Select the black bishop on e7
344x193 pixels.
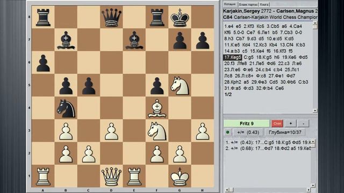tap(134, 40)
